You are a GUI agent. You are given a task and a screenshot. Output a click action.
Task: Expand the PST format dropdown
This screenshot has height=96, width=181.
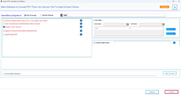pos(164,15)
